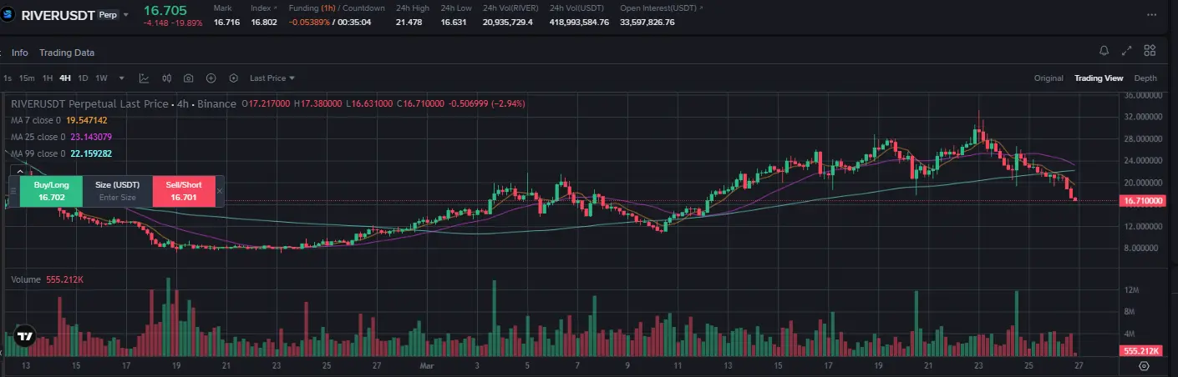The height and width of the screenshot is (377, 1178).
Task: Click the Mar date label on time axis
Action: click(426, 365)
